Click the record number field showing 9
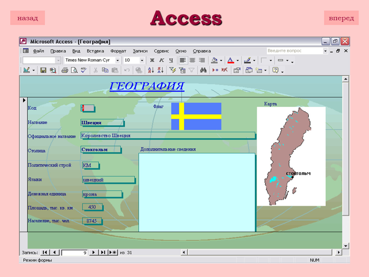Viewport: 369px width, 277px height. (74, 253)
